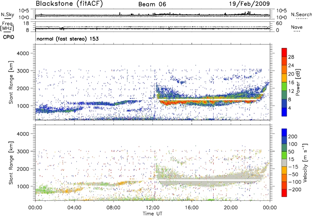Select 'normal (fast stereo) 153' text
This screenshot has height=216, width=312.
coord(67,39)
